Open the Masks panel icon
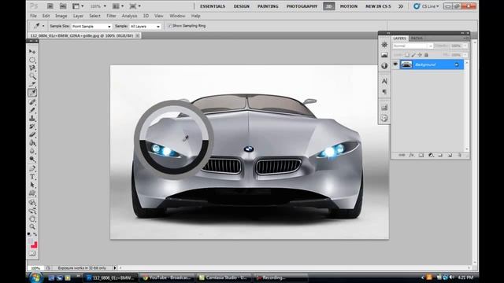The image size is (504, 283). 384,55
